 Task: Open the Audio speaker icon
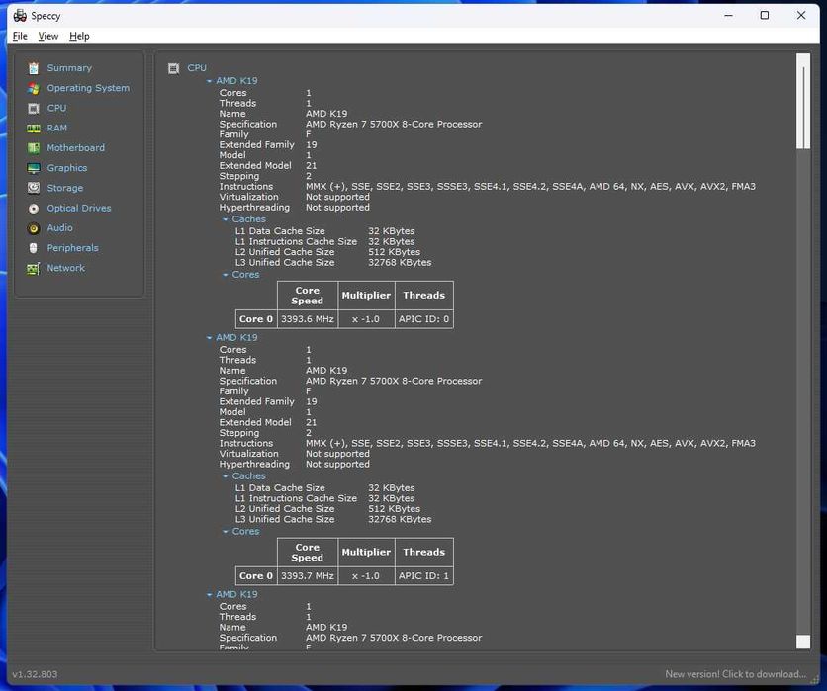pos(34,228)
